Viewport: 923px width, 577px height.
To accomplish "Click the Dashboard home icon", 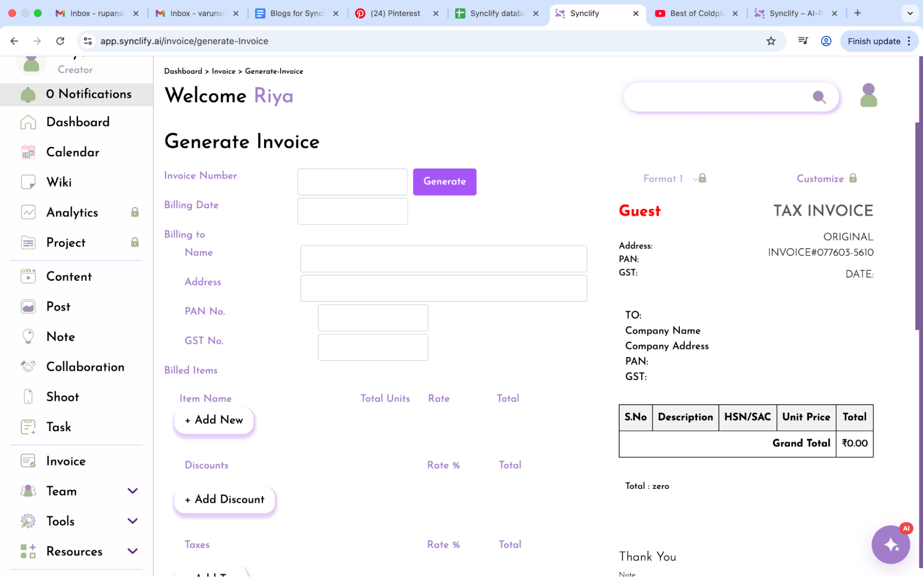I will [x=28, y=122].
